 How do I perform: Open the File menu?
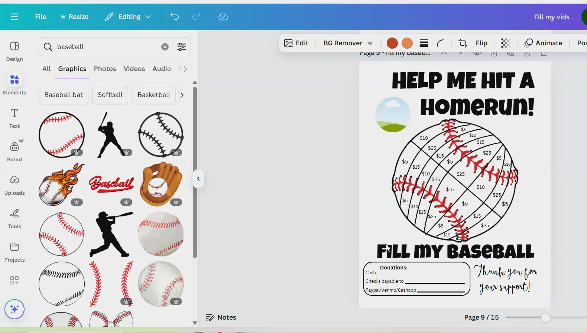point(40,17)
